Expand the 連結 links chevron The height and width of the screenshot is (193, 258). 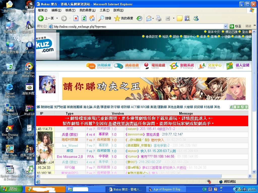pos(255,25)
